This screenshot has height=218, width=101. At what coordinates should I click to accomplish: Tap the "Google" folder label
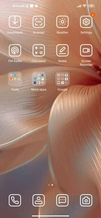click(x=62, y=90)
